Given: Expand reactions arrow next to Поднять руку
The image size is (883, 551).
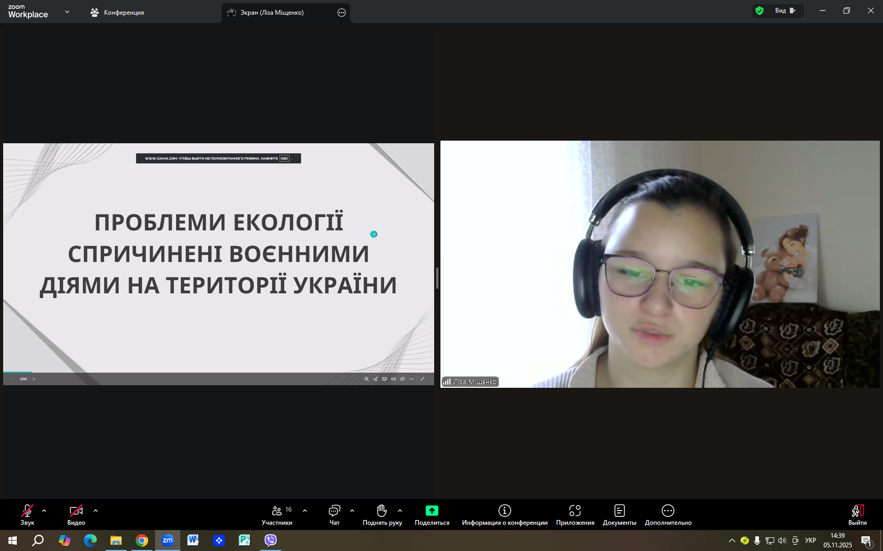Looking at the screenshot, I should [x=400, y=511].
